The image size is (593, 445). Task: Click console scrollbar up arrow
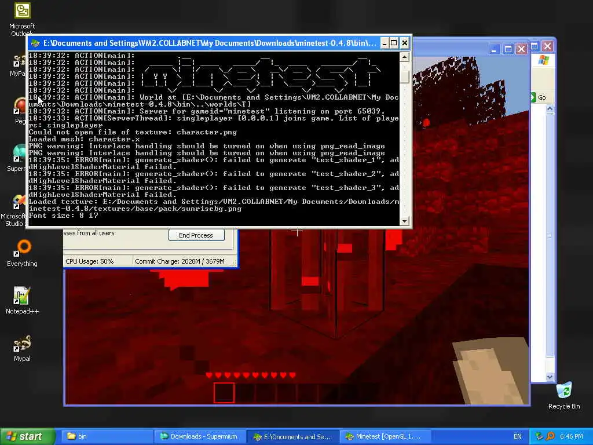[x=404, y=57]
